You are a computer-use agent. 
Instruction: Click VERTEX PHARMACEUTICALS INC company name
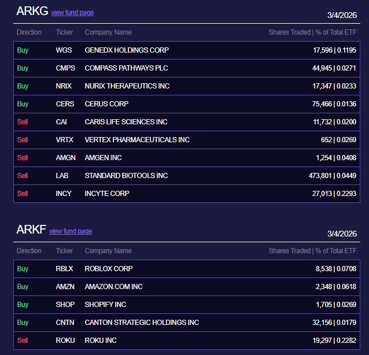[x=137, y=140]
